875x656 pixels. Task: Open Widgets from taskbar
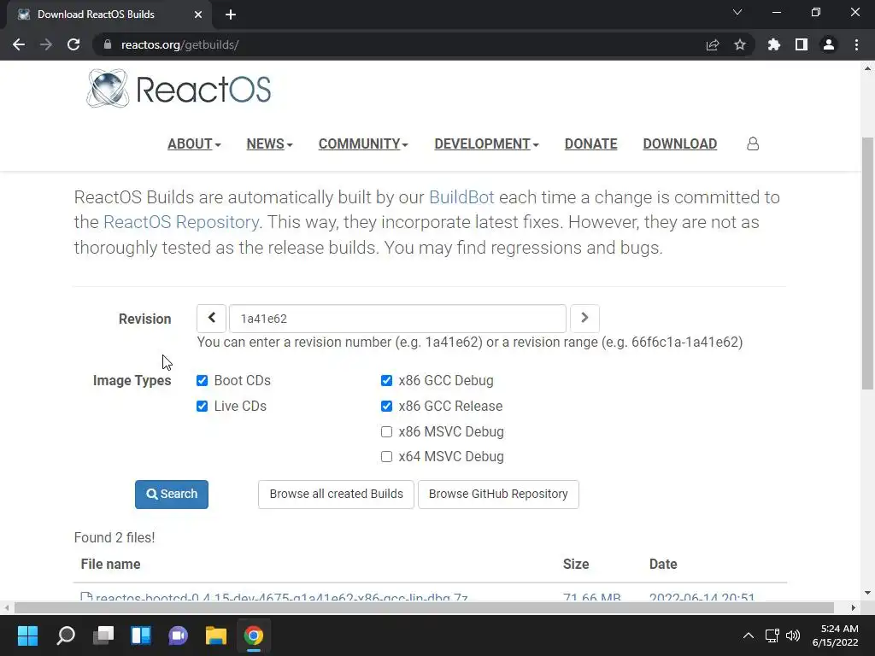click(x=141, y=635)
